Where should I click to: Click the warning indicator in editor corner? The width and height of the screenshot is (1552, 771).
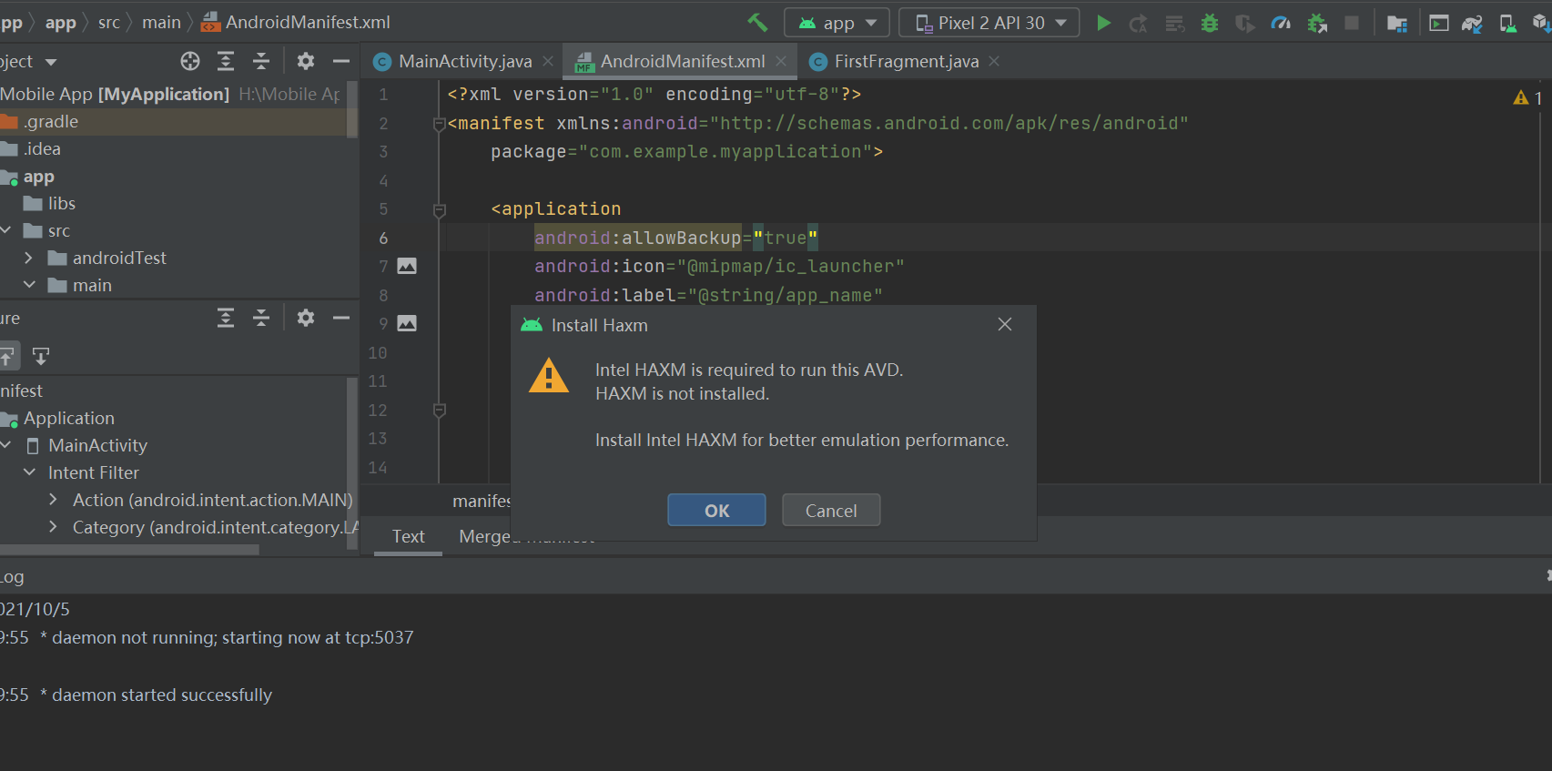[x=1527, y=97]
